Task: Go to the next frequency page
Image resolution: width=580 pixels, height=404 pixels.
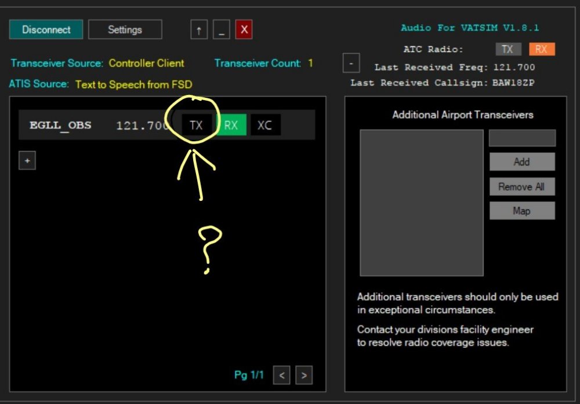Action: [x=304, y=375]
